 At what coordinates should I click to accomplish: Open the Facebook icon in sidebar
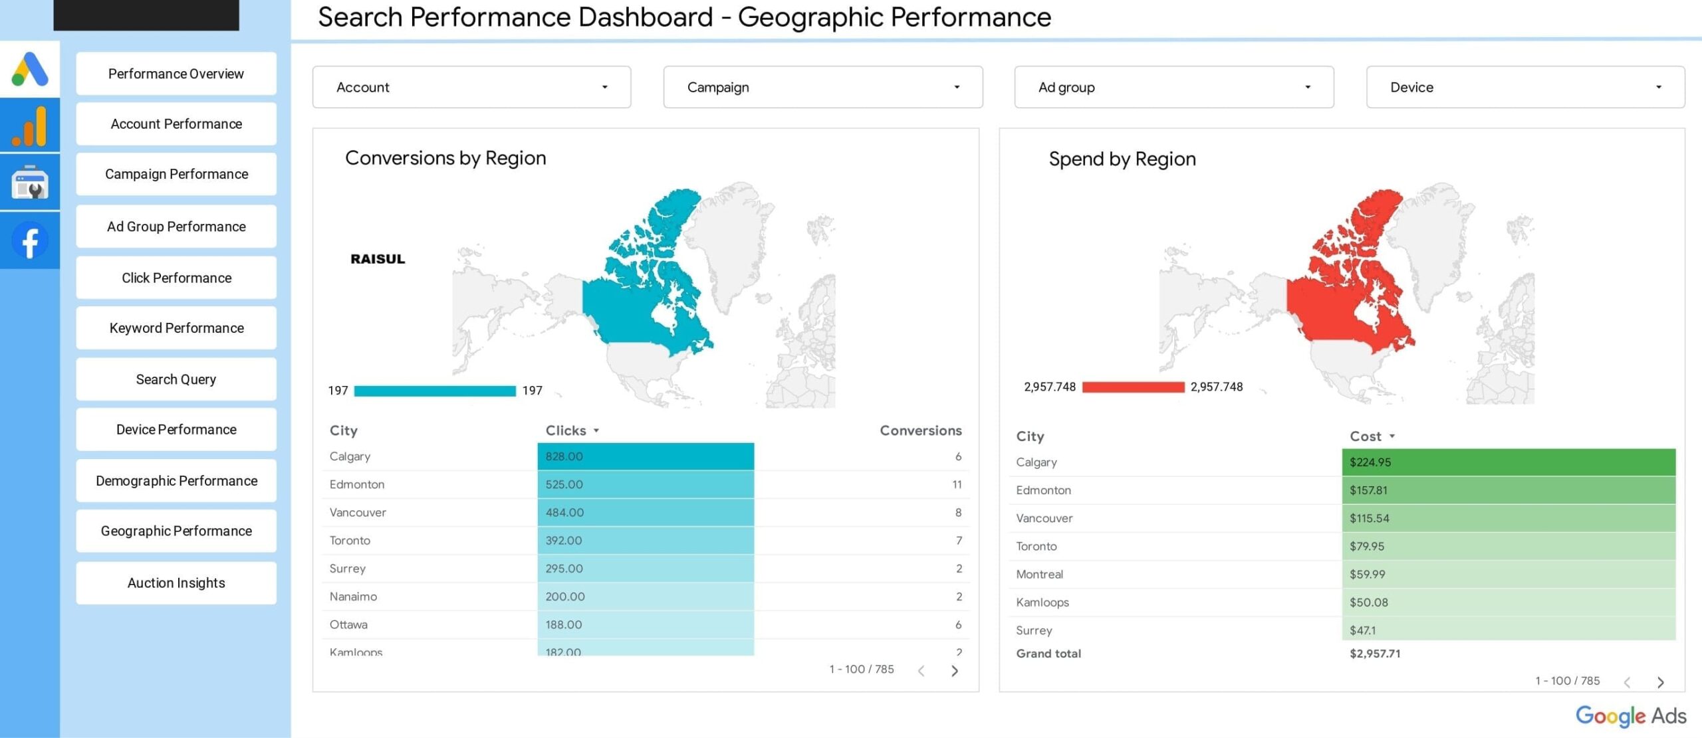pyautogui.click(x=30, y=240)
